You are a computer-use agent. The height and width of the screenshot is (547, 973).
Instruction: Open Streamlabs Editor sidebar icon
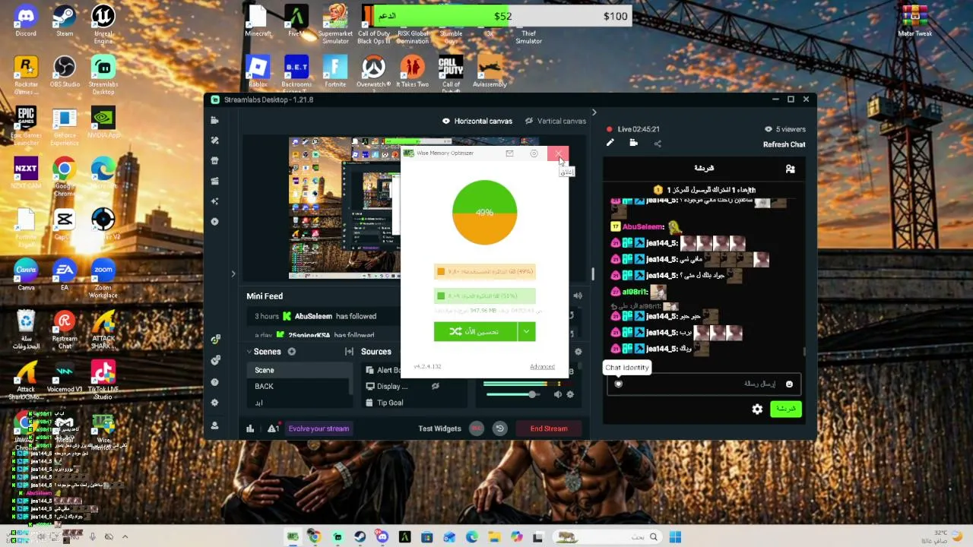215,120
